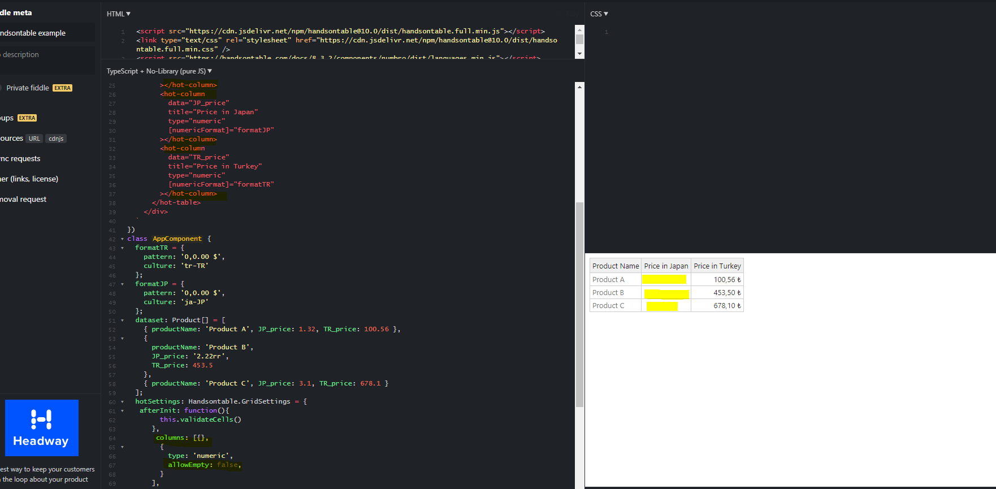Open Other (links, license) section
Viewport: 996px width, 489px height.
[29, 179]
